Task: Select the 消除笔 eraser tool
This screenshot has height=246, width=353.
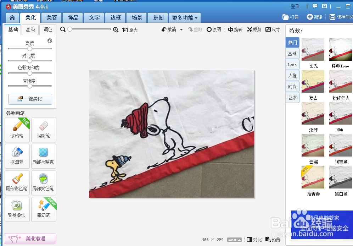Action: point(44,130)
